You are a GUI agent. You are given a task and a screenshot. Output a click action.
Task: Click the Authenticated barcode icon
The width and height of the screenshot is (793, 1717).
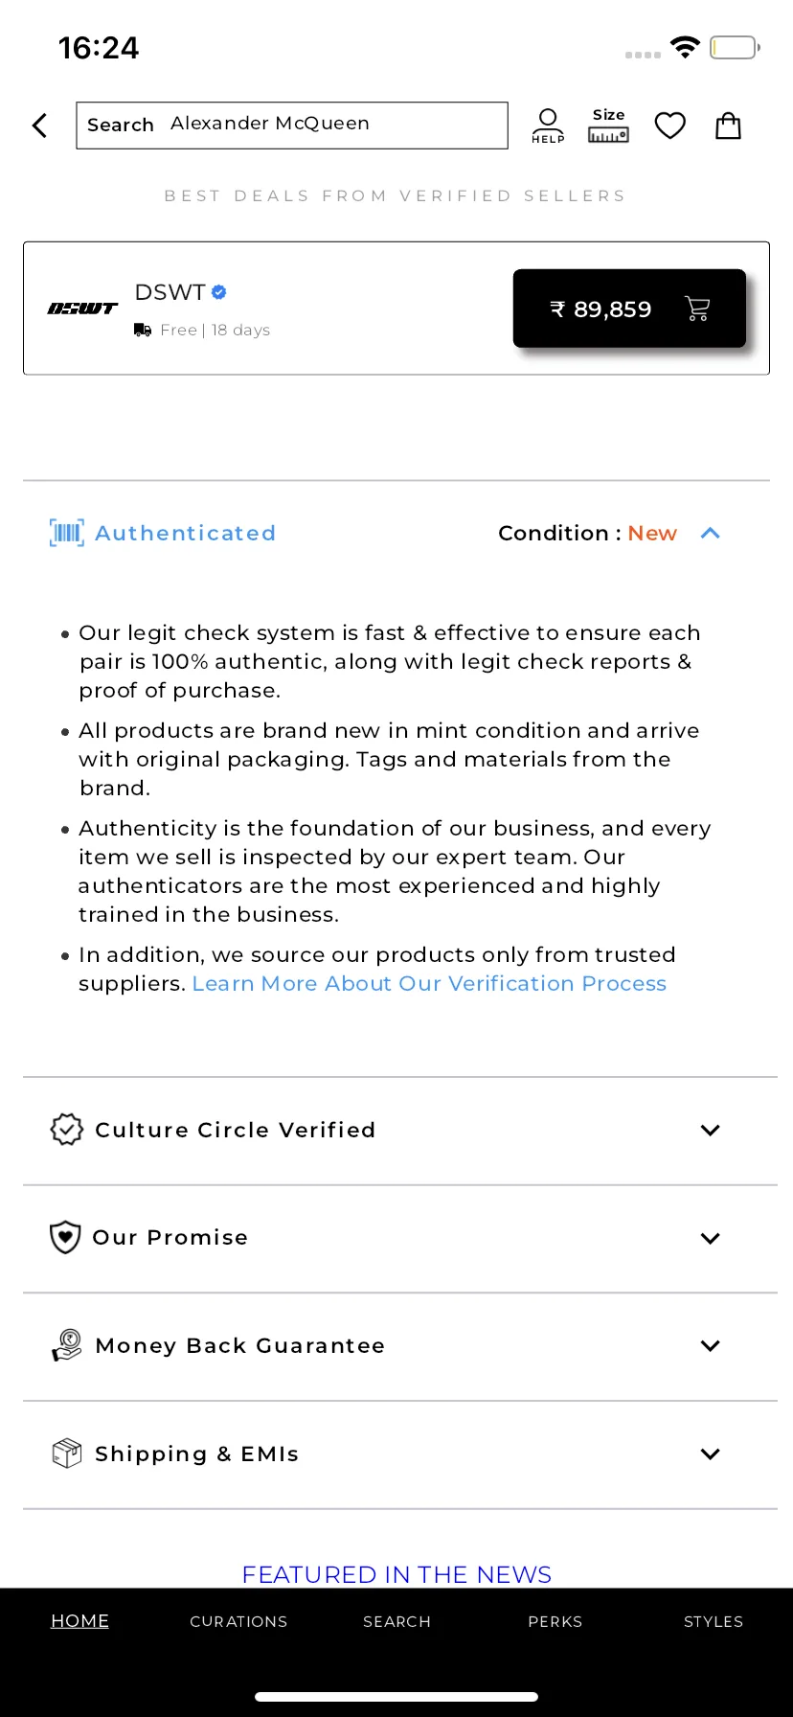tap(67, 533)
